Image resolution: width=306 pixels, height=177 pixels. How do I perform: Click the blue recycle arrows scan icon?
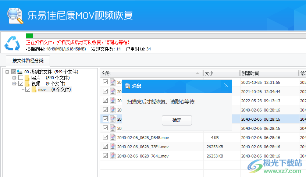pyautogui.click(x=12, y=43)
